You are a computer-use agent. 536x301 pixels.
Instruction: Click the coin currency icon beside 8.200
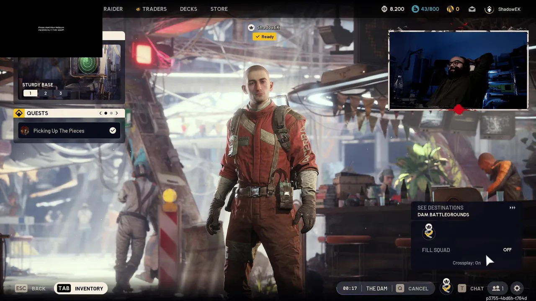tap(384, 9)
